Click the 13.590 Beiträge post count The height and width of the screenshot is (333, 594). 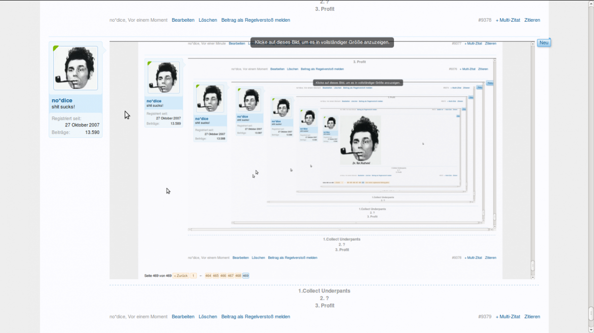[92, 132]
